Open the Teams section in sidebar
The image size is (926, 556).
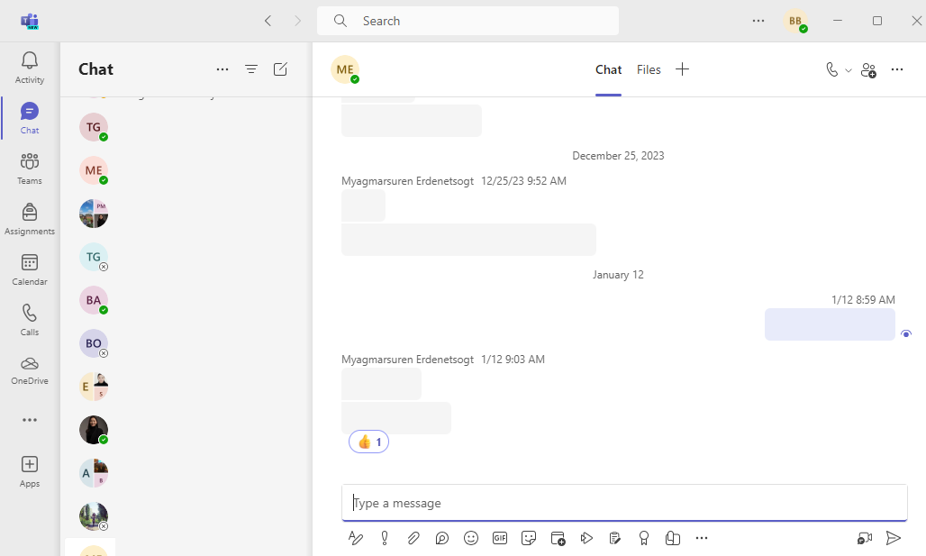tap(30, 169)
